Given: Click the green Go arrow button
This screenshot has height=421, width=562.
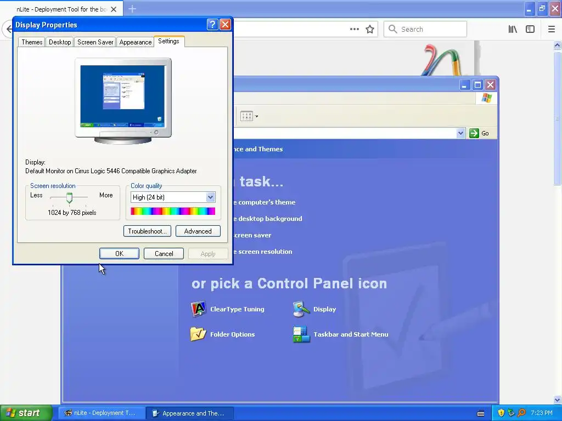Looking at the screenshot, I should click(x=474, y=133).
